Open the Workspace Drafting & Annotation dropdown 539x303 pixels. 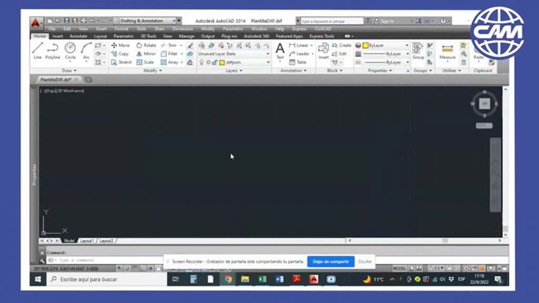click(145, 21)
